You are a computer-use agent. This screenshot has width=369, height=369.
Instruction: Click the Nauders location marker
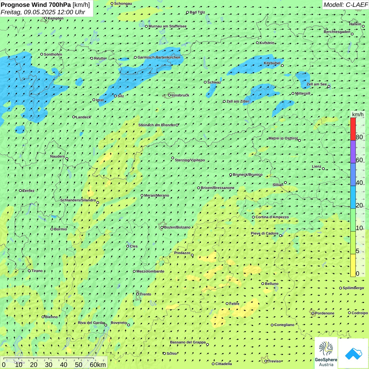pyautogui.click(x=67, y=159)
